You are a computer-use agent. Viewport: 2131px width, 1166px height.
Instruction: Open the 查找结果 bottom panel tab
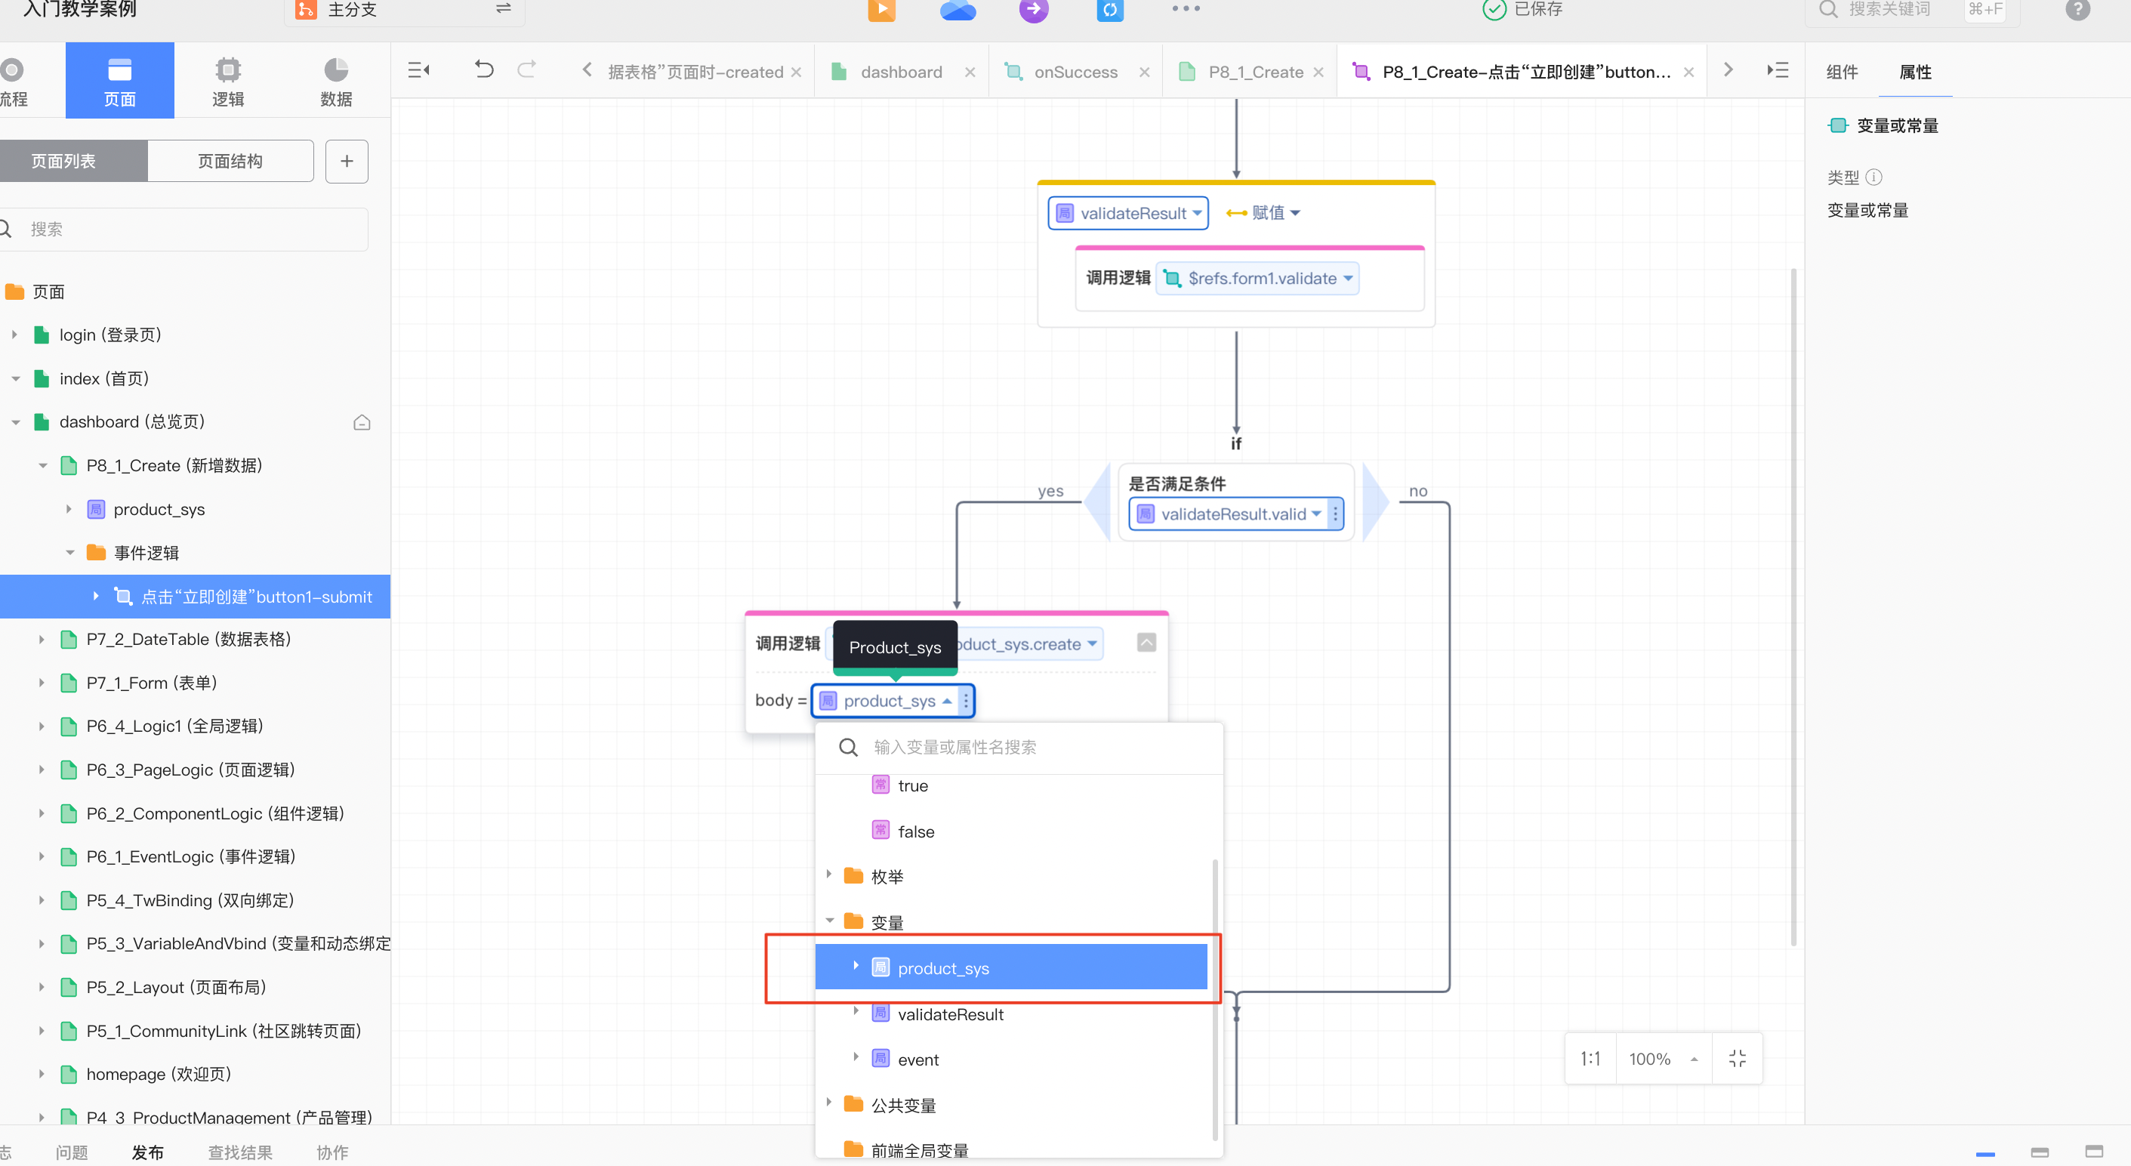[x=240, y=1152]
